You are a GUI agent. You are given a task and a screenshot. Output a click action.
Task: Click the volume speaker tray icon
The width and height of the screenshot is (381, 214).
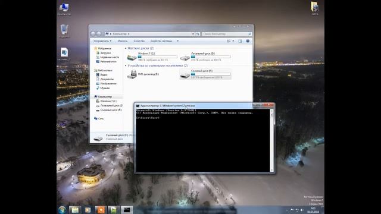302,210
